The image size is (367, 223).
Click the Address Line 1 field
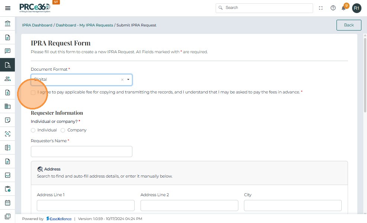[x=86, y=206]
